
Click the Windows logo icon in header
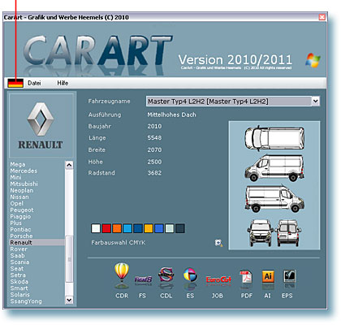point(313,60)
